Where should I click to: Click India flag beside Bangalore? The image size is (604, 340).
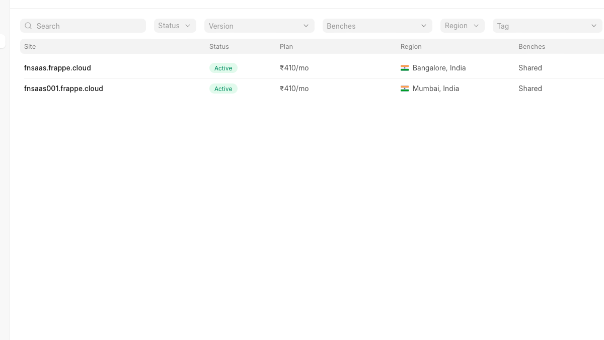pyautogui.click(x=405, y=68)
